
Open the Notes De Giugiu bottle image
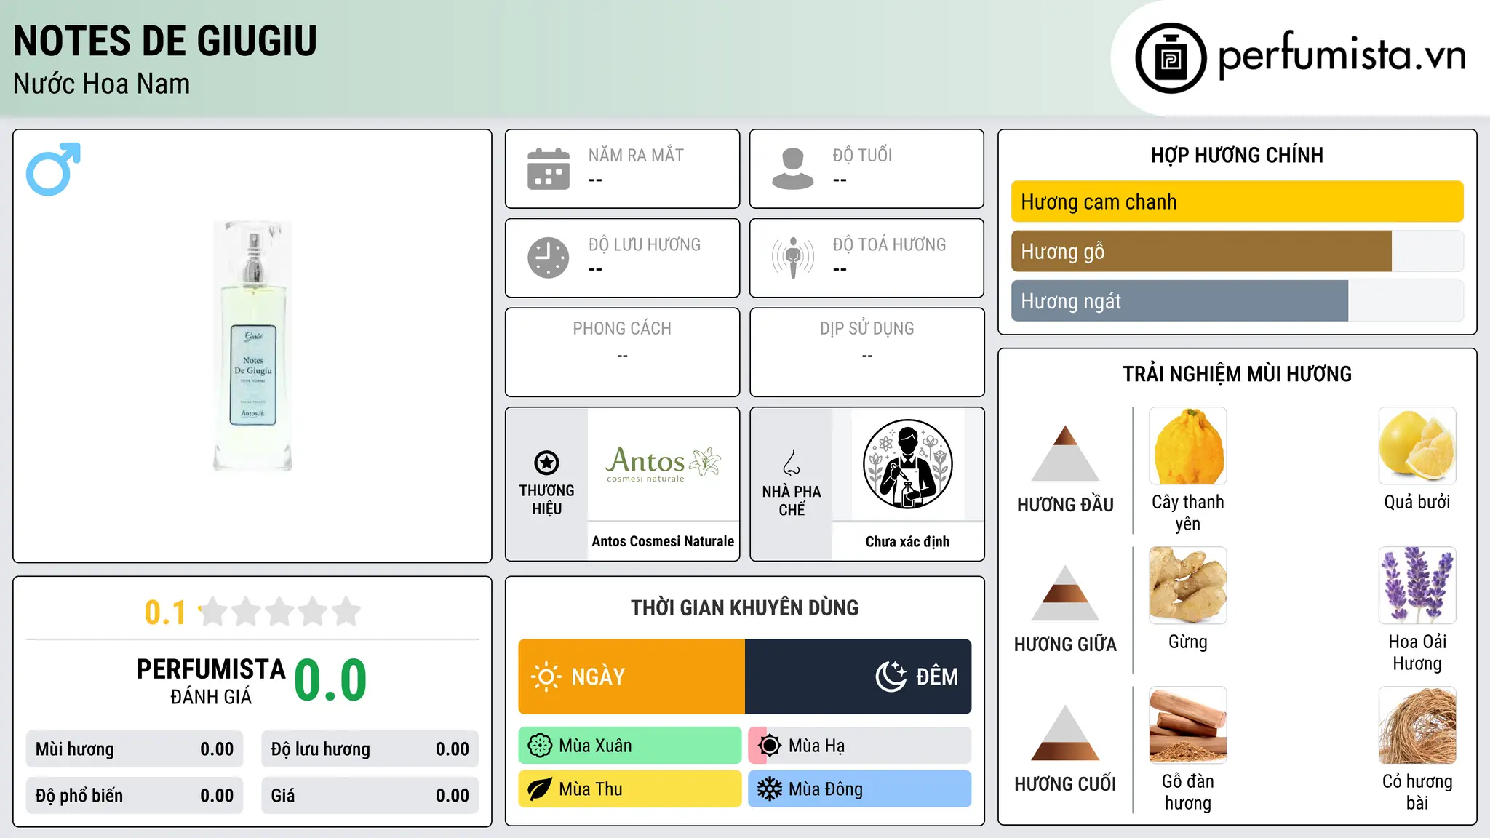coord(252,346)
